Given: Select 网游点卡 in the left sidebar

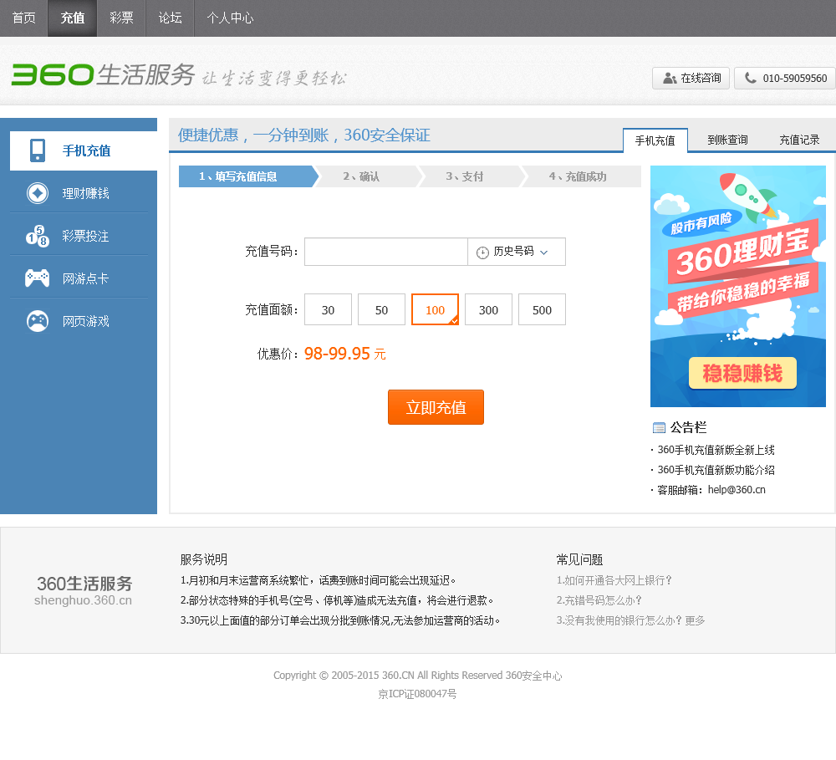Looking at the screenshot, I should (x=79, y=278).
